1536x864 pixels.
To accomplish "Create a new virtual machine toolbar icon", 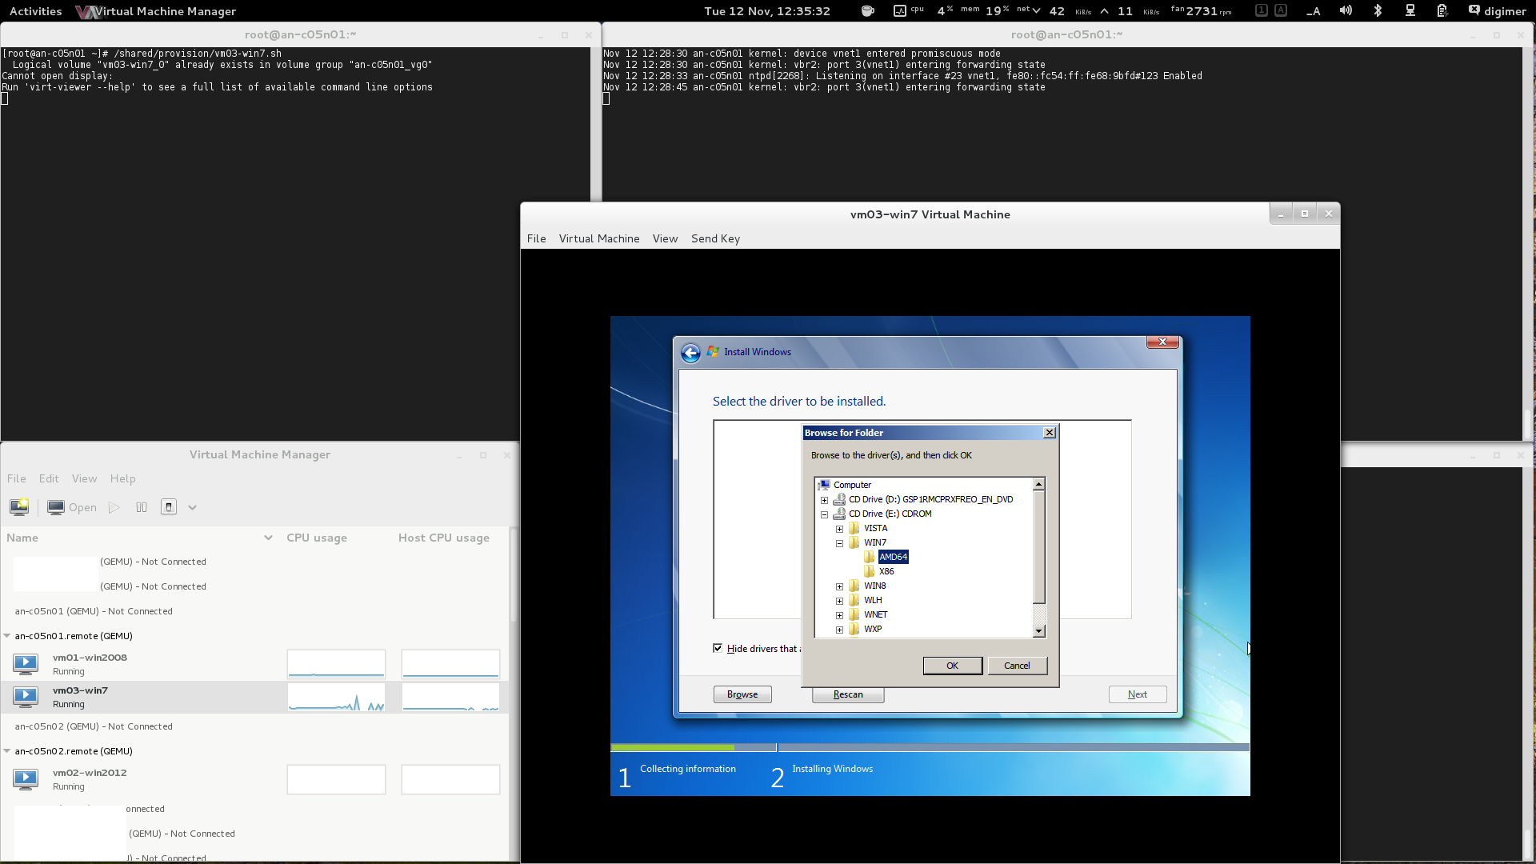I will click(x=19, y=507).
